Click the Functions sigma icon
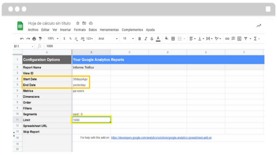The image size is (277, 155). (x=255, y=39)
